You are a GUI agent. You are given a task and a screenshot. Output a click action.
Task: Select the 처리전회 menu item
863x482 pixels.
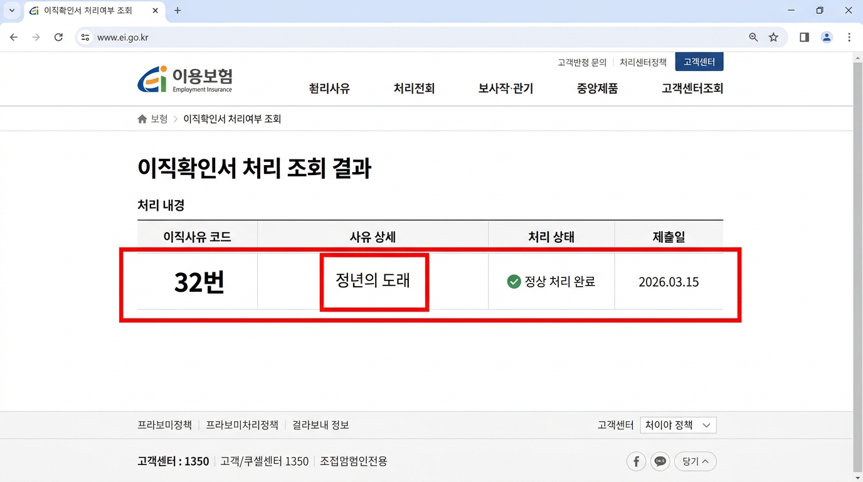413,88
